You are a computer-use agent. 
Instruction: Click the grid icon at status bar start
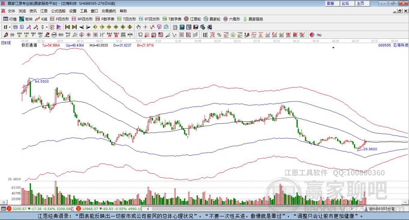3,209
